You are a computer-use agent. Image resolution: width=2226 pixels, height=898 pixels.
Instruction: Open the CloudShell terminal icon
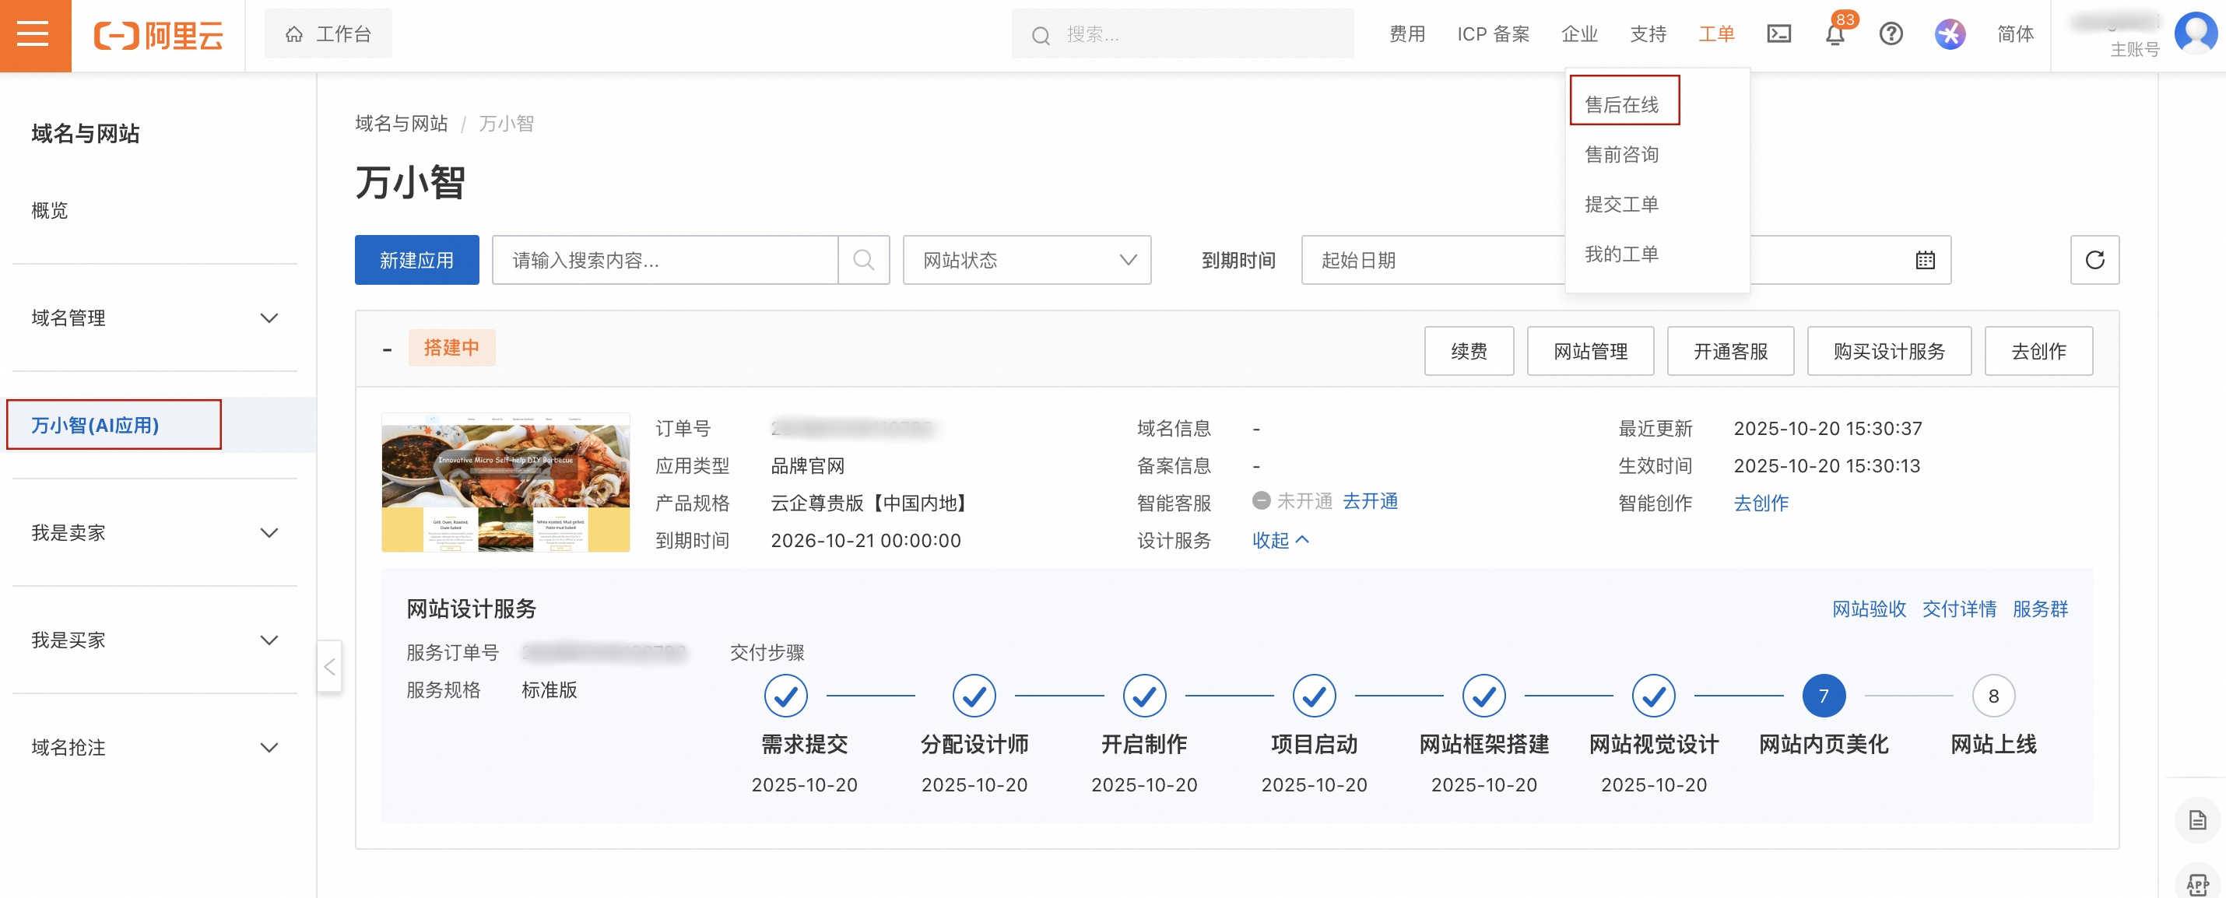pyautogui.click(x=1779, y=34)
